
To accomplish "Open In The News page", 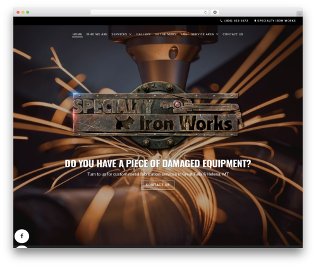I will point(166,34).
